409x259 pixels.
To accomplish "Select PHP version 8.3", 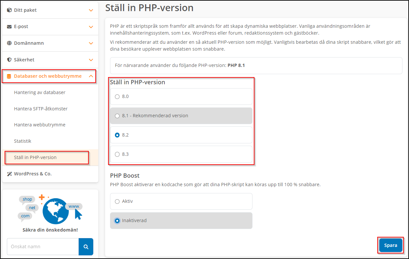I will coord(117,154).
